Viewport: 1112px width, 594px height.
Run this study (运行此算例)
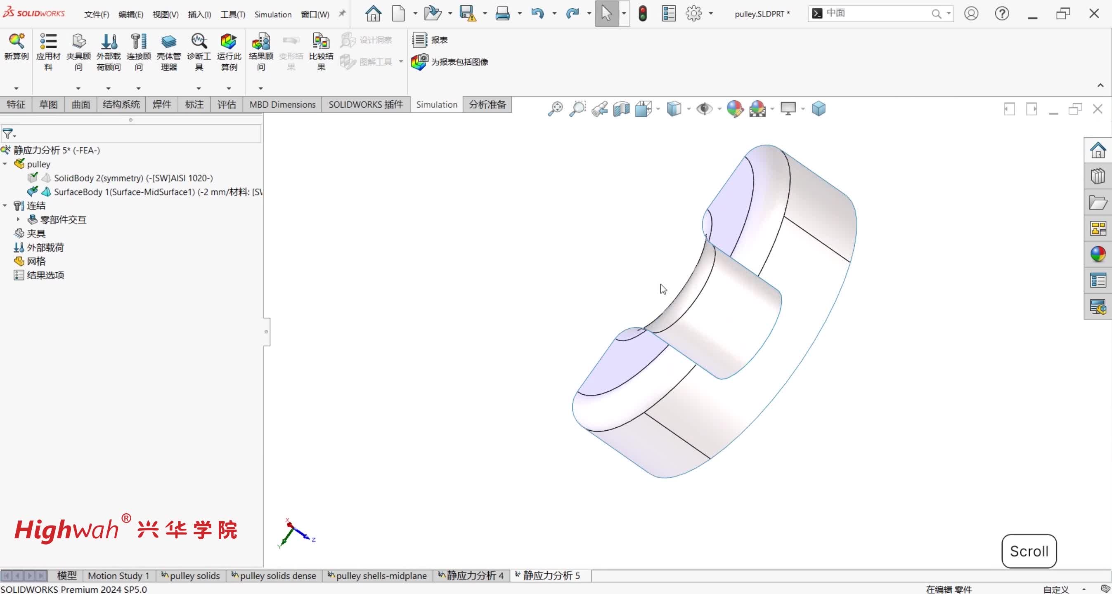click(228, 41)
